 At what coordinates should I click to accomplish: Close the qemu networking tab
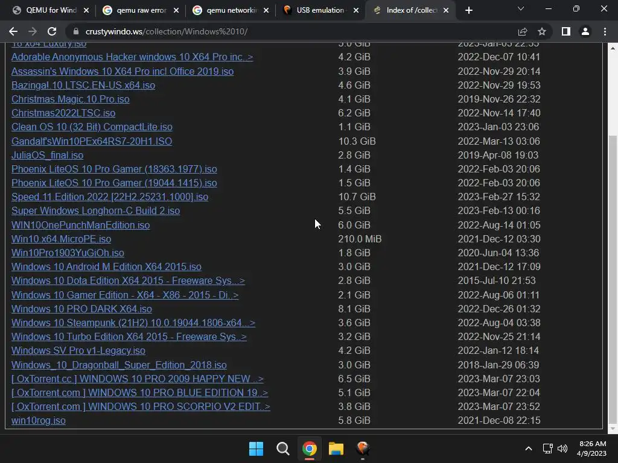266,10
